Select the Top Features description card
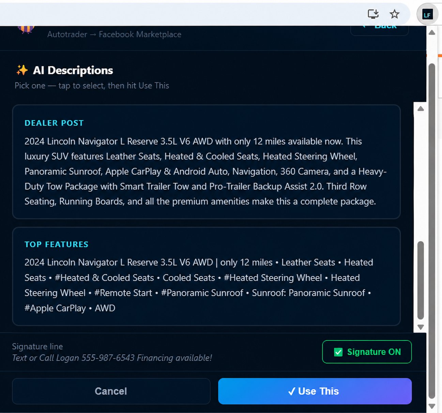 pos(206,276)
